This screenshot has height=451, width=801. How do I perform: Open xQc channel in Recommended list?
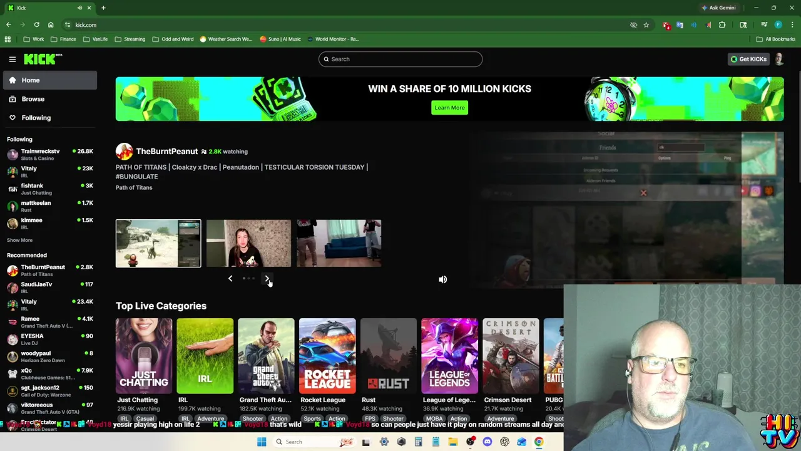coord(50,373)
